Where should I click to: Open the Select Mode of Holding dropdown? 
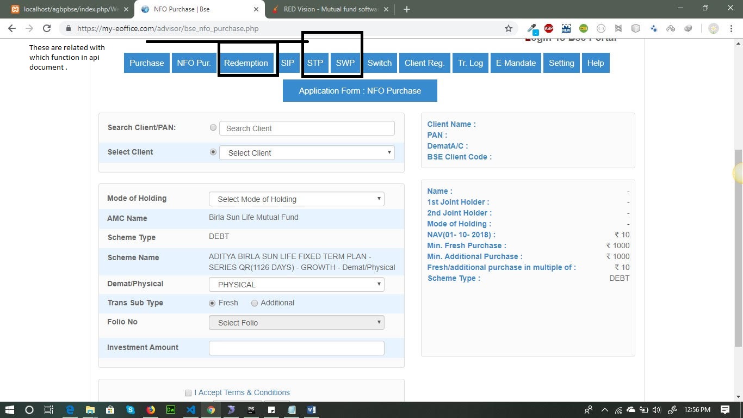[x=296, y=199]
